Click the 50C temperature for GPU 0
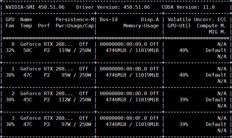Viewport: 232px width, 138px height. click(x=28, y=50)
